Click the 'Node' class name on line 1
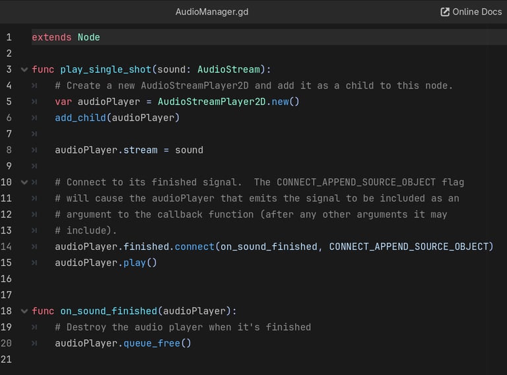 pos(88,37)
